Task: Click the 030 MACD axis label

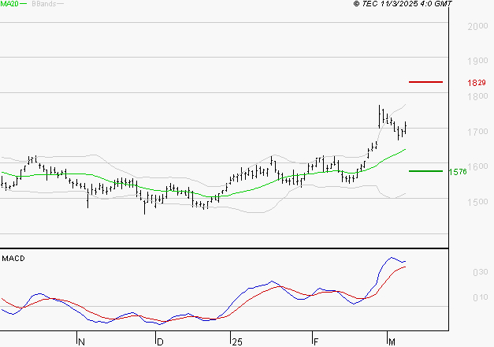Action: (481, 272)
